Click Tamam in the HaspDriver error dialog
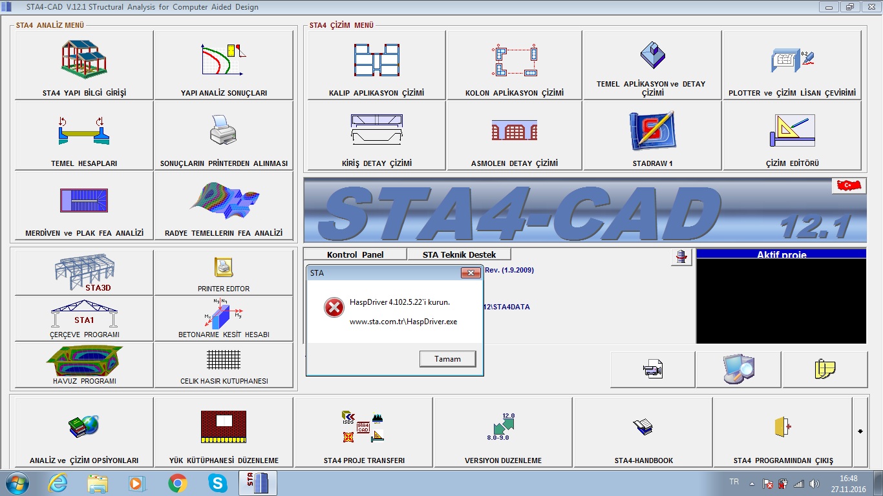 pos(447,359)
